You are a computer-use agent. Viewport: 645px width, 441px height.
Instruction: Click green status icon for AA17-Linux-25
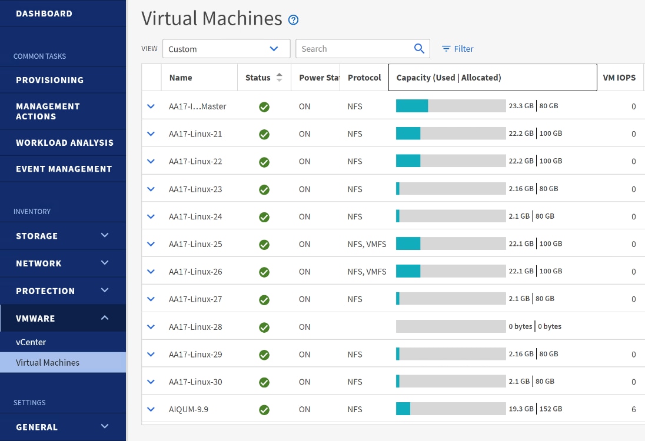[x=264, y=245]
